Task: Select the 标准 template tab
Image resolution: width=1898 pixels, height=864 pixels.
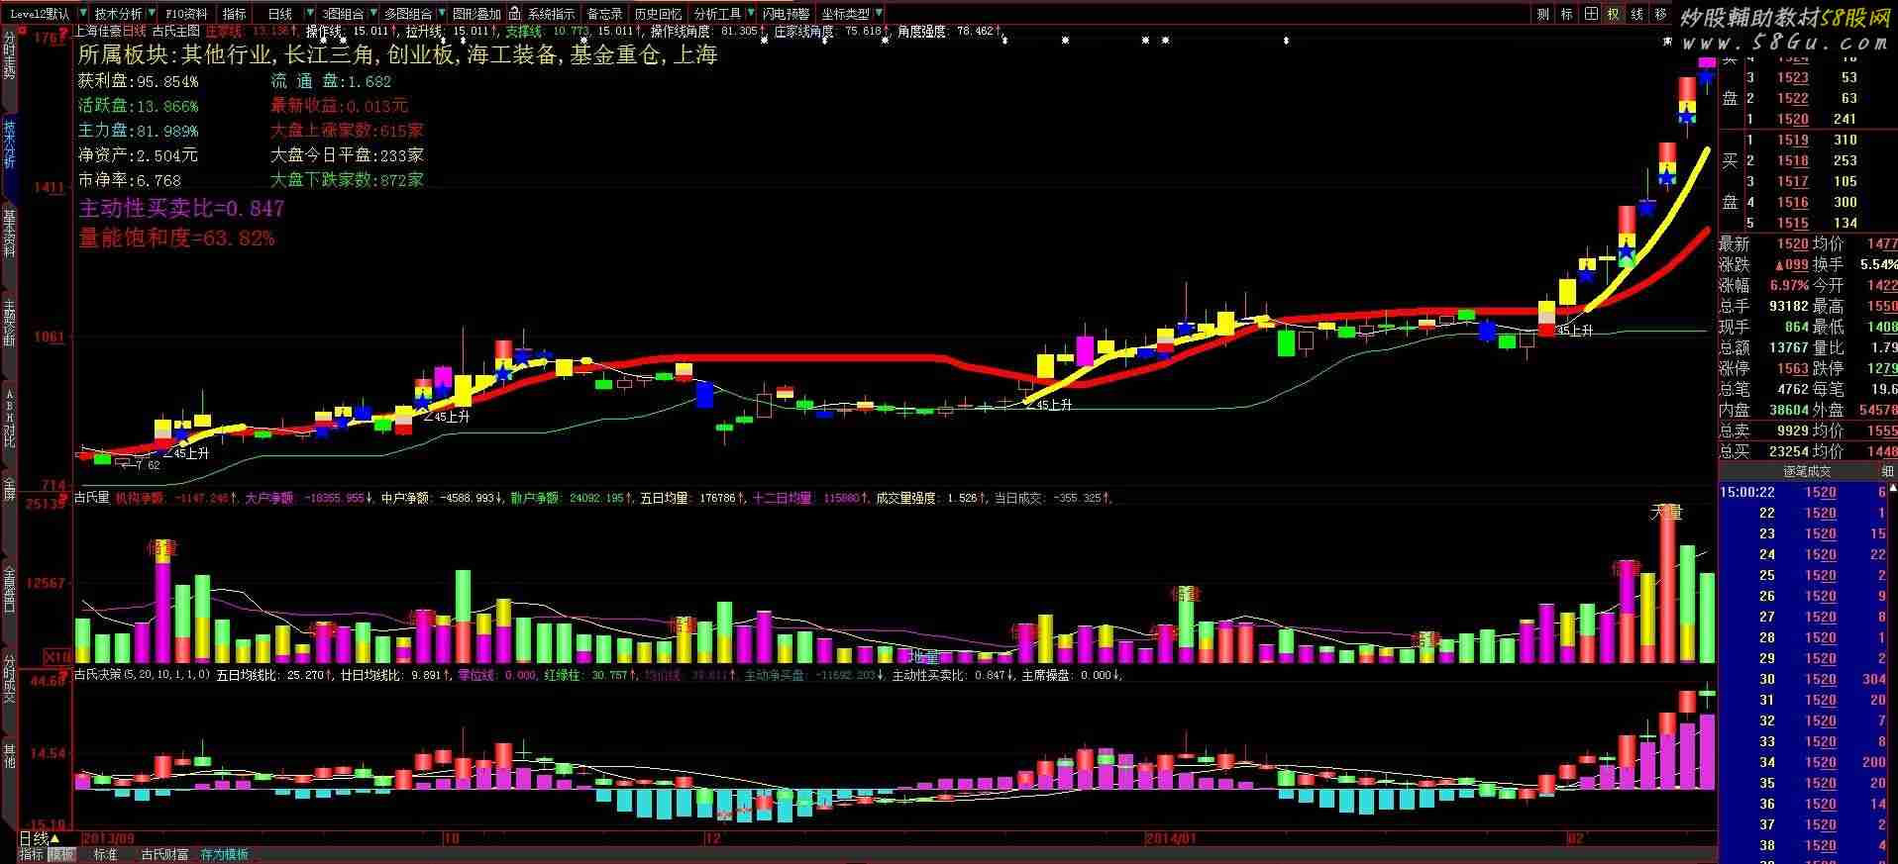Action: (105, 854)
